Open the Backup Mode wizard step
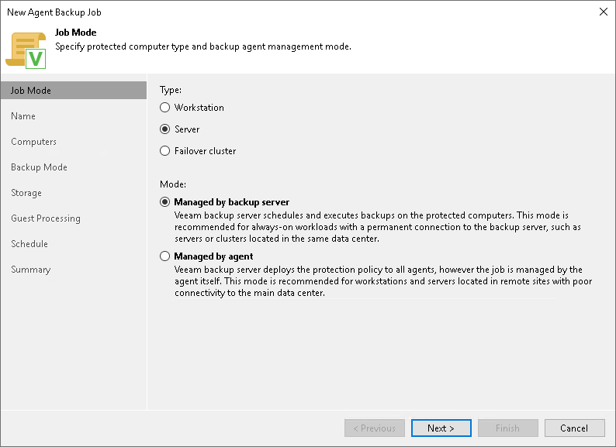616x447 pixels. [x=39, y=167]
